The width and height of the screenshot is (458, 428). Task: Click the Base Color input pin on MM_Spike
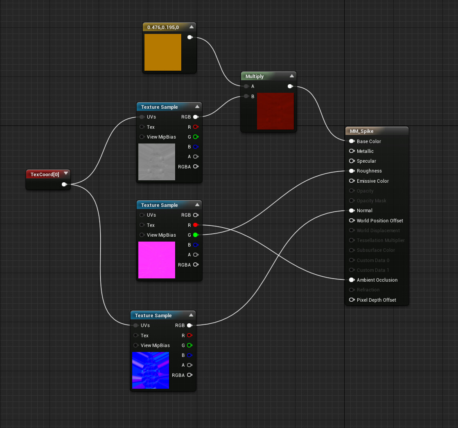coord(352,141)
